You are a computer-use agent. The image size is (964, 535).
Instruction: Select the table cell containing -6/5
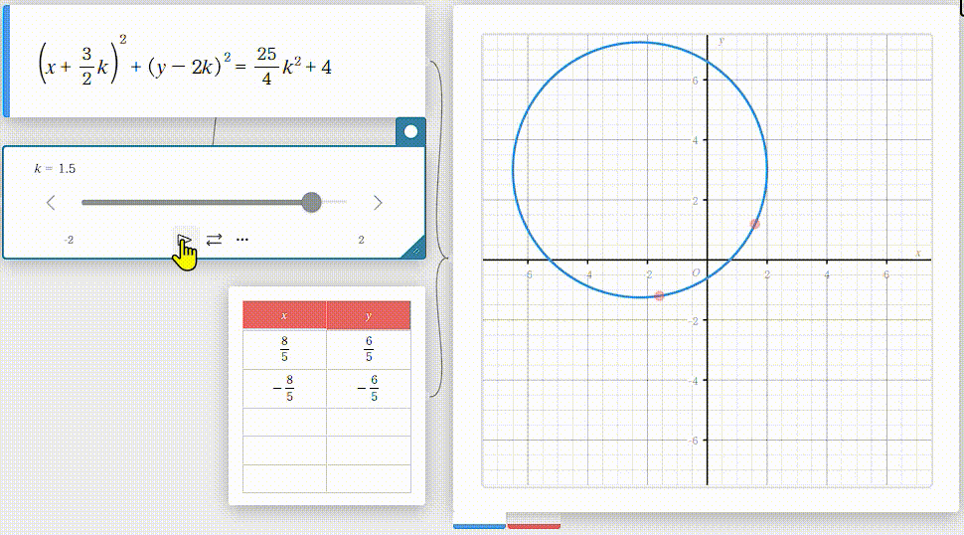[x=368, y=388]
